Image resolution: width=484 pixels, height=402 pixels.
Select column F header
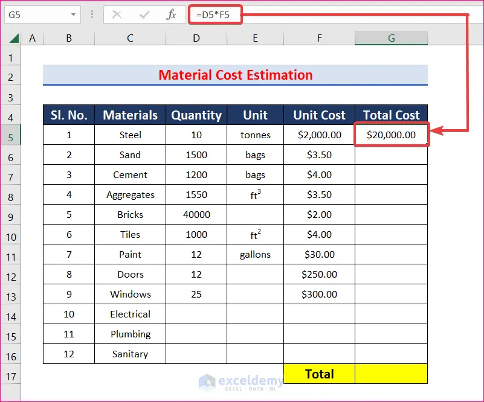[x=320, y=38]
